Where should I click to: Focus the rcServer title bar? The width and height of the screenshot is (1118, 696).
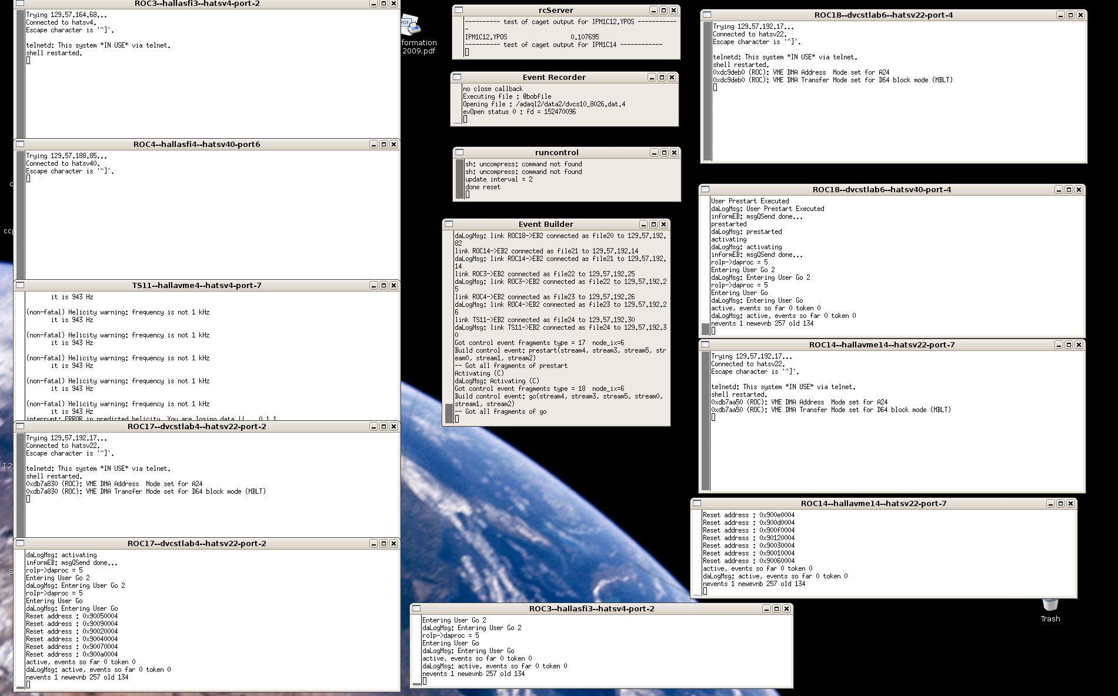click(556, 10)
